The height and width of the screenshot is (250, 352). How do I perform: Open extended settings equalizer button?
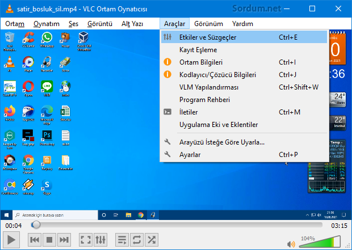click(x=100, y=240)
